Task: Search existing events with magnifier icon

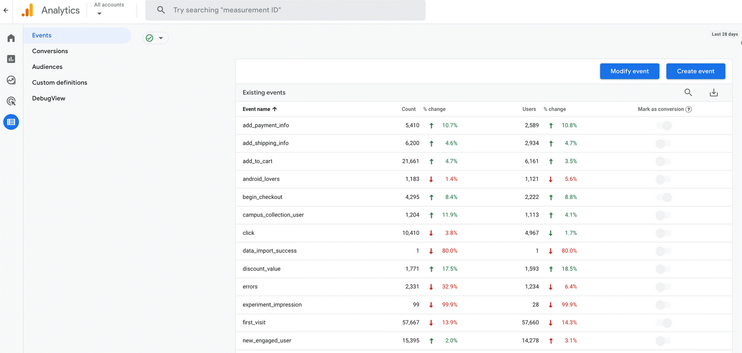Action: tap(688, 92)
